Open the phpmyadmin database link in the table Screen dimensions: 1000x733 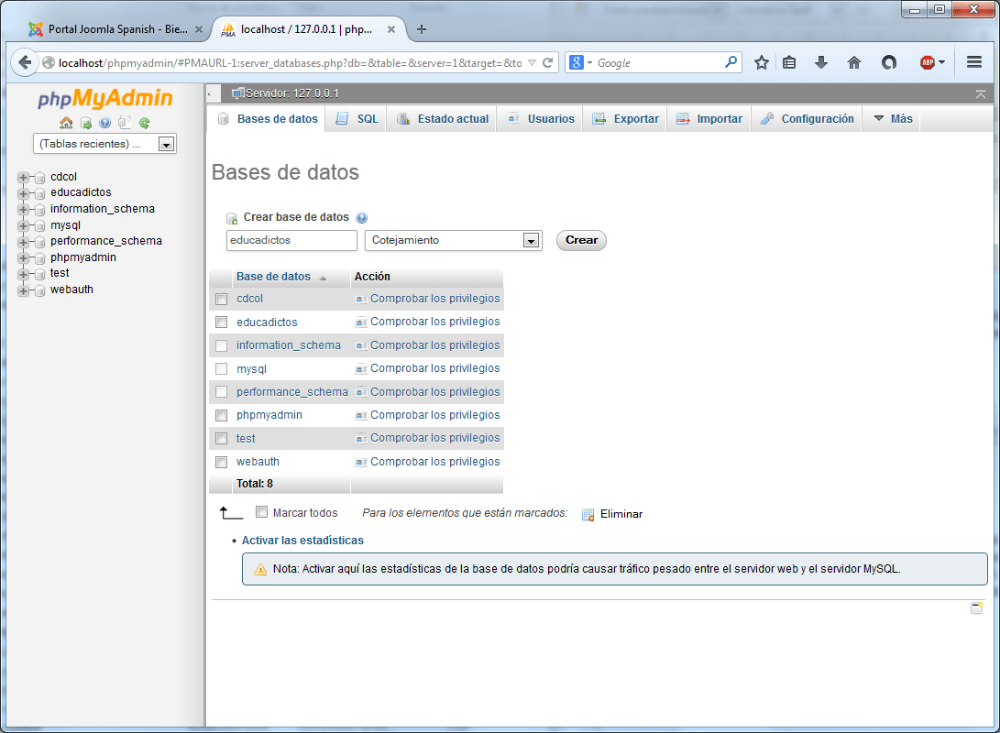[269, 416]
